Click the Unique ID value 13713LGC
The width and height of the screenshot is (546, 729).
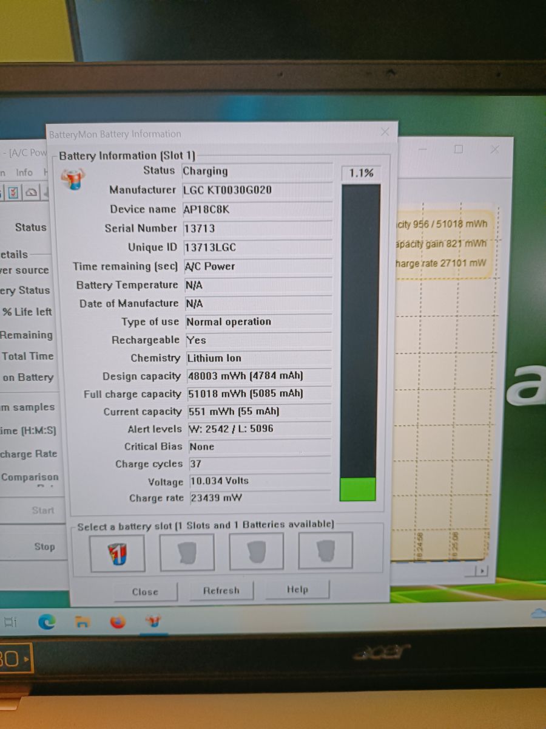[x=258, y=247]
